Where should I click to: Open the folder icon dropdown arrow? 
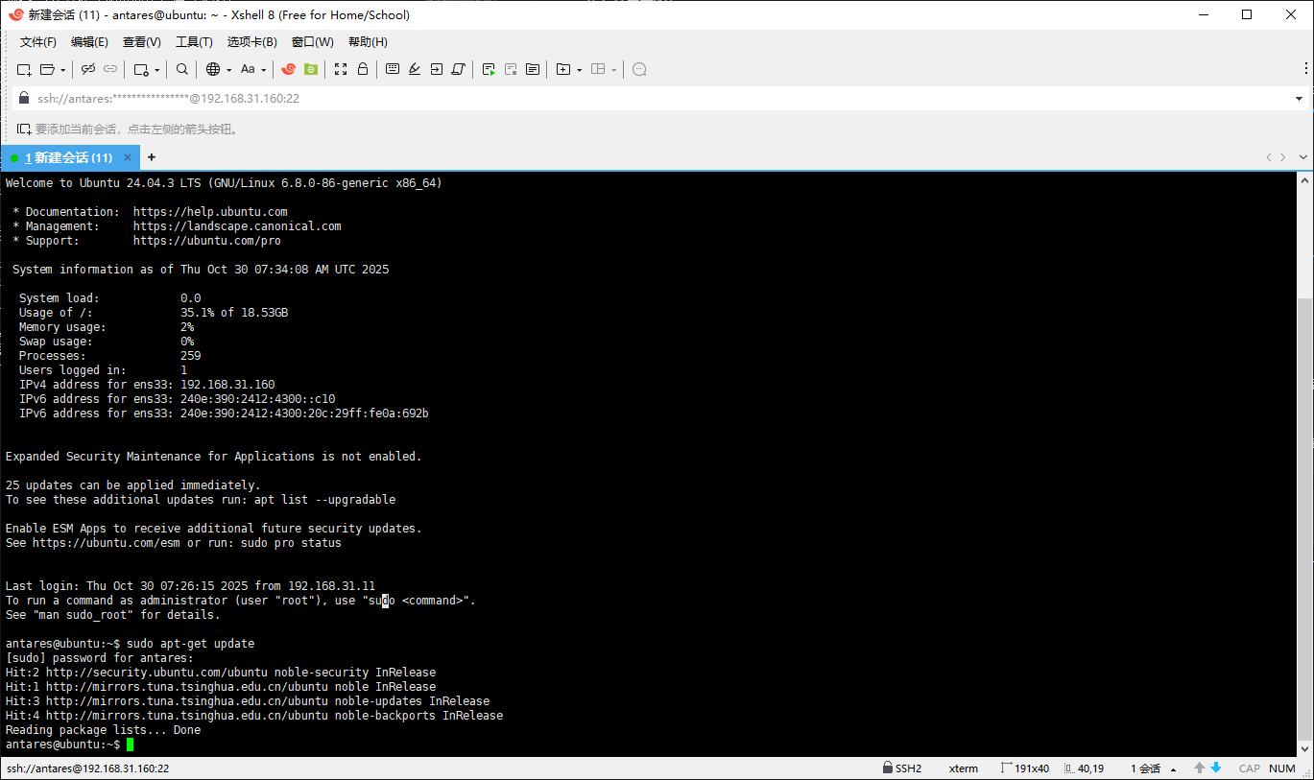coord(63,70)
